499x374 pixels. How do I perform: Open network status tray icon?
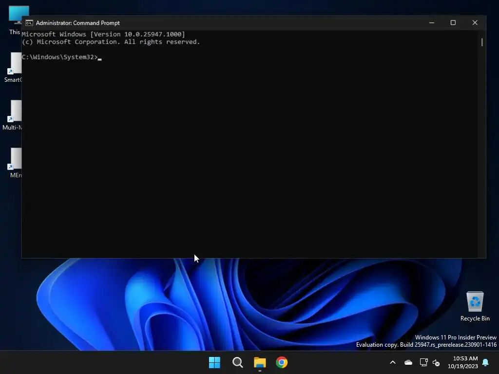423,362
